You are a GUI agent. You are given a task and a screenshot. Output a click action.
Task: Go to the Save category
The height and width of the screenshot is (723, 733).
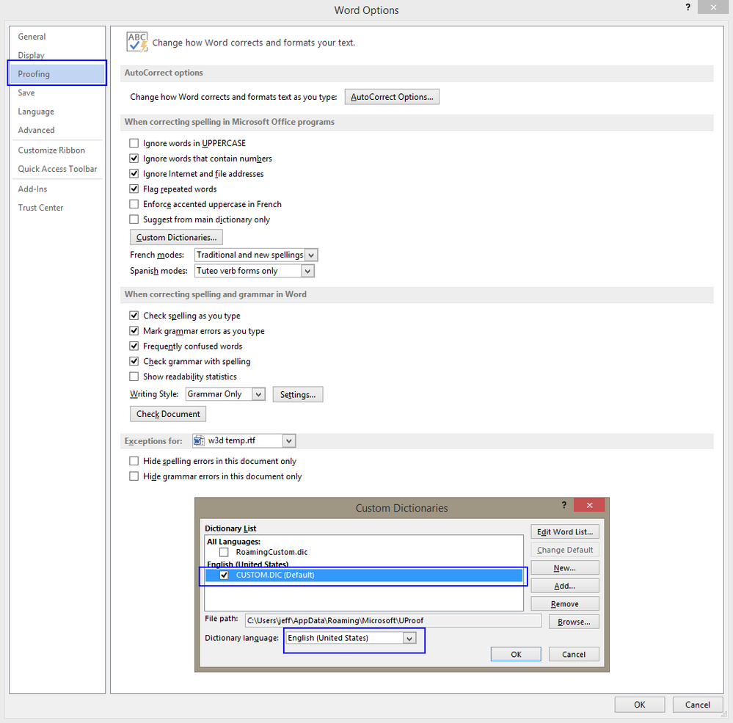[x=26, y=92]
